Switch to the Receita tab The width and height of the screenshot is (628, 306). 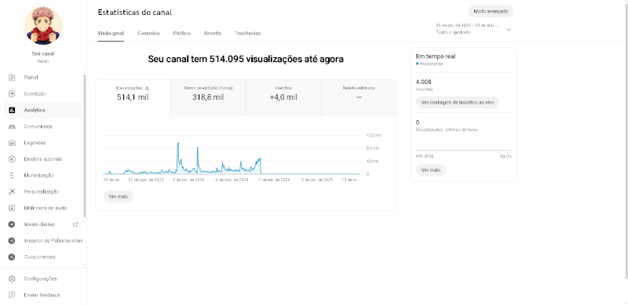(212, 33)
